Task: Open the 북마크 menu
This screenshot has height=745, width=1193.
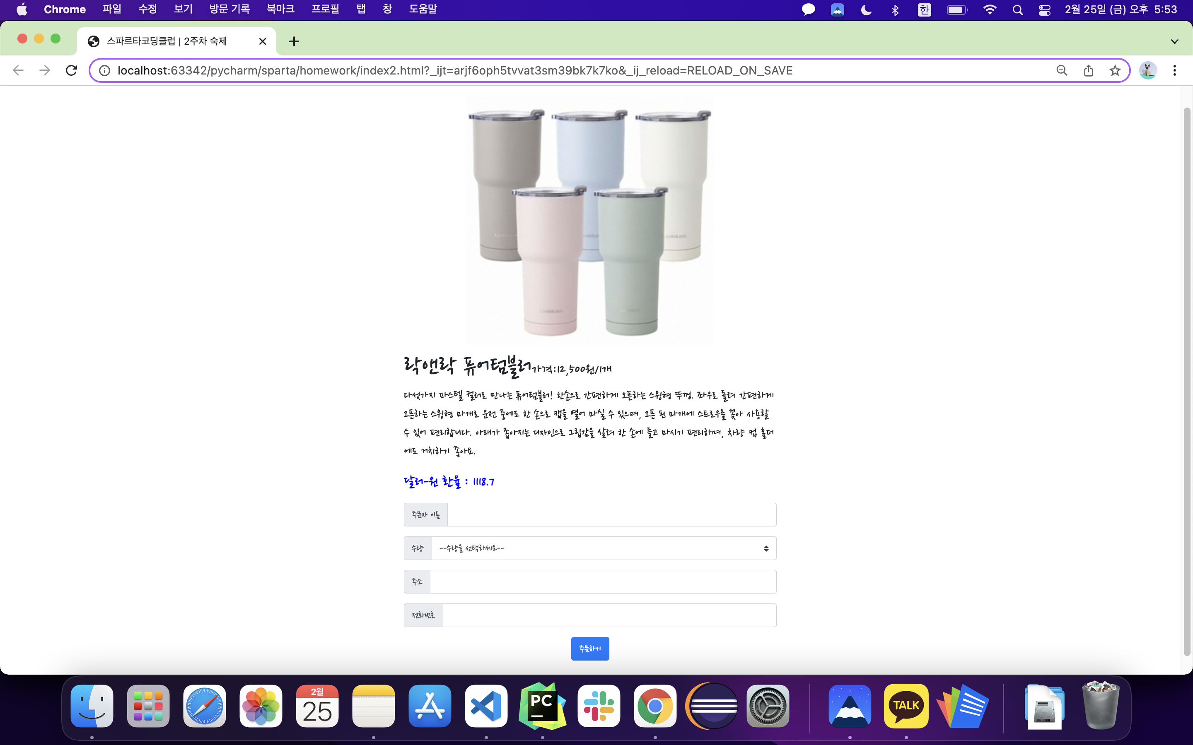Action: click(280, 10)
